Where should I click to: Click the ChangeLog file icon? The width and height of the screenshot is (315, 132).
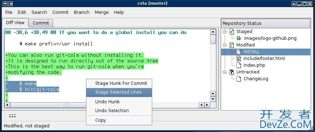coord(239,78)
